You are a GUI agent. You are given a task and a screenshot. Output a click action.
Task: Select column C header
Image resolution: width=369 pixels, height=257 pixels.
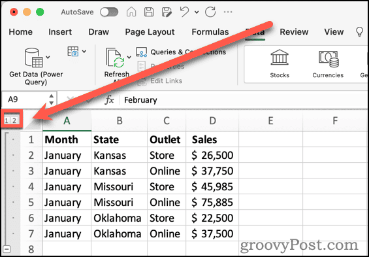point(167,121)
